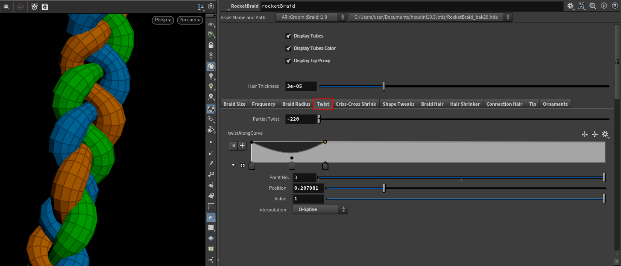Open the parameter pane help icon
This screenshot has width=621, height=266.
[x=614, y=6]
